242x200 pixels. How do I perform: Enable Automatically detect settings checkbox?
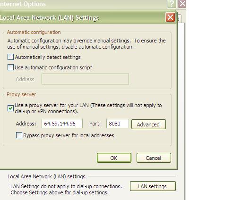point(10,57)
